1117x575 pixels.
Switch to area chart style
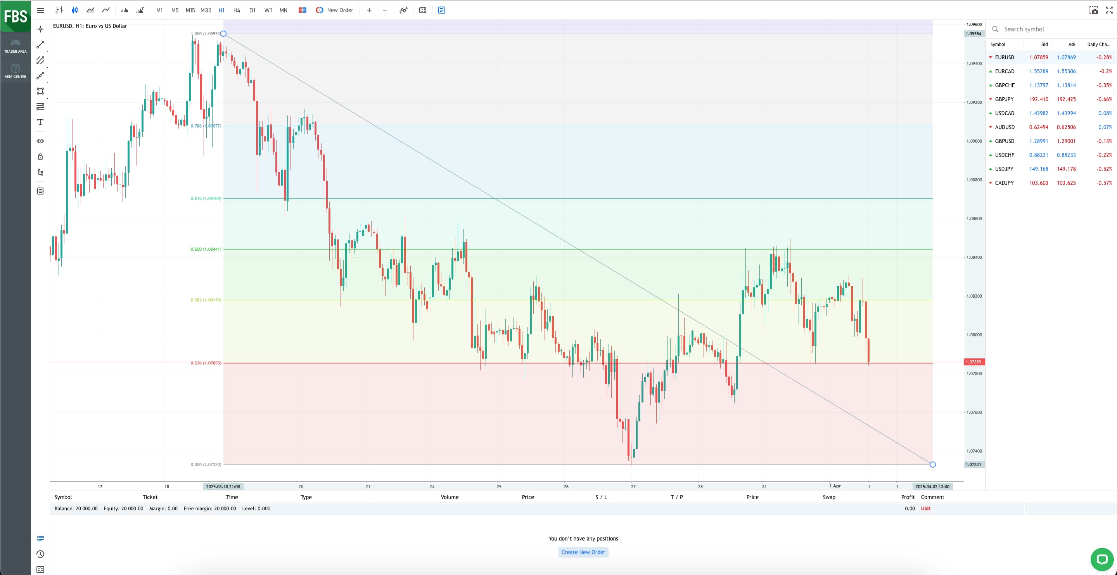click(90, 10)
